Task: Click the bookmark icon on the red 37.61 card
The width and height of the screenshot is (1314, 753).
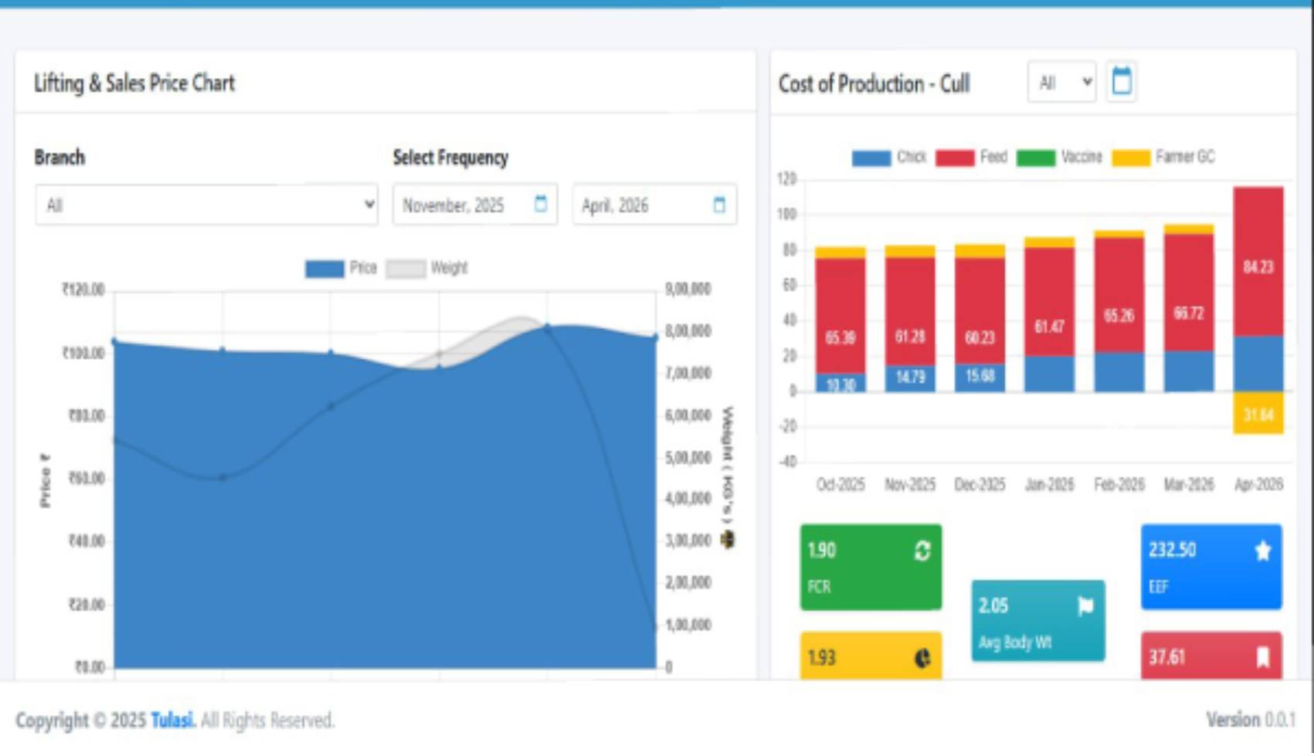Action: pos(1262,658)
